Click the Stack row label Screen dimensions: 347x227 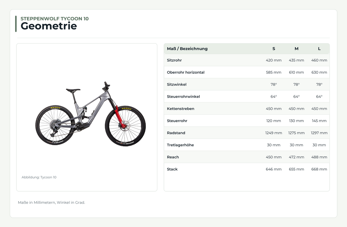point(172,169)
